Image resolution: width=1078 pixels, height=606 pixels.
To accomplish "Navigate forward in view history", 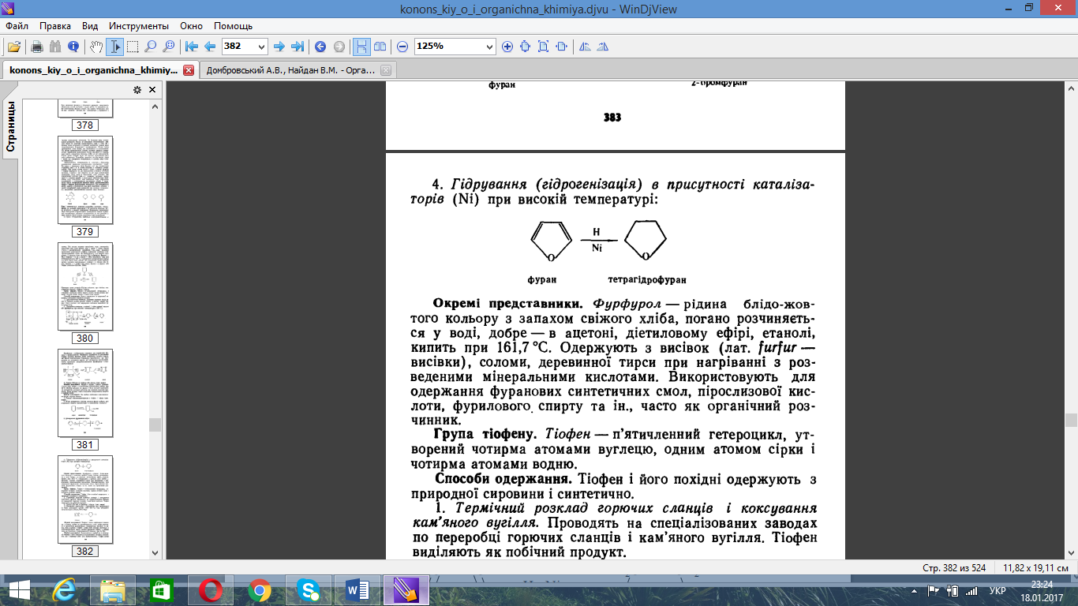I will tap(339, 47).
